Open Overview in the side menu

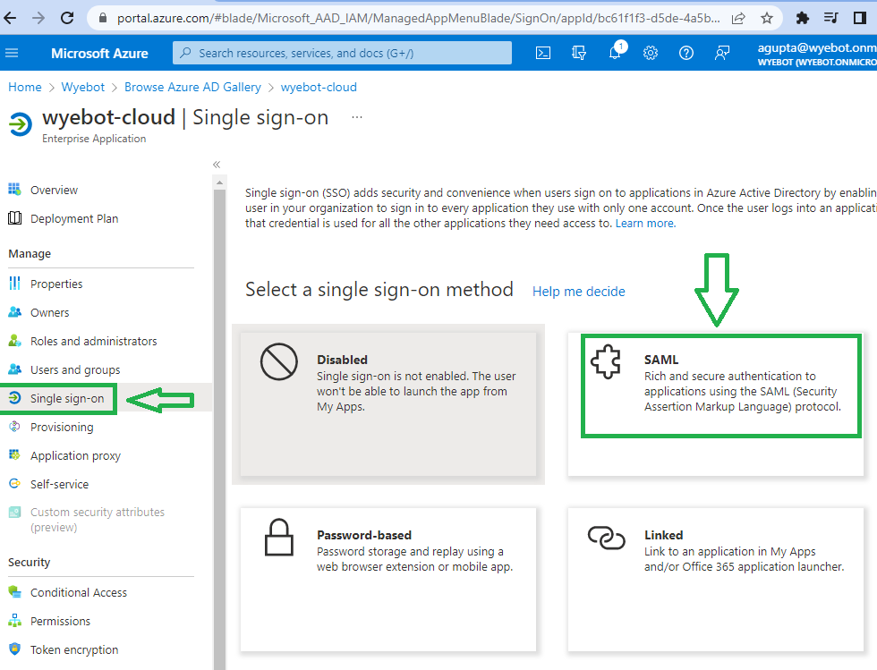54,191
